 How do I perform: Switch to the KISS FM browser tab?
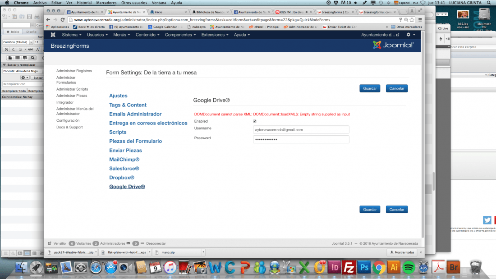(x=292, y=12)
